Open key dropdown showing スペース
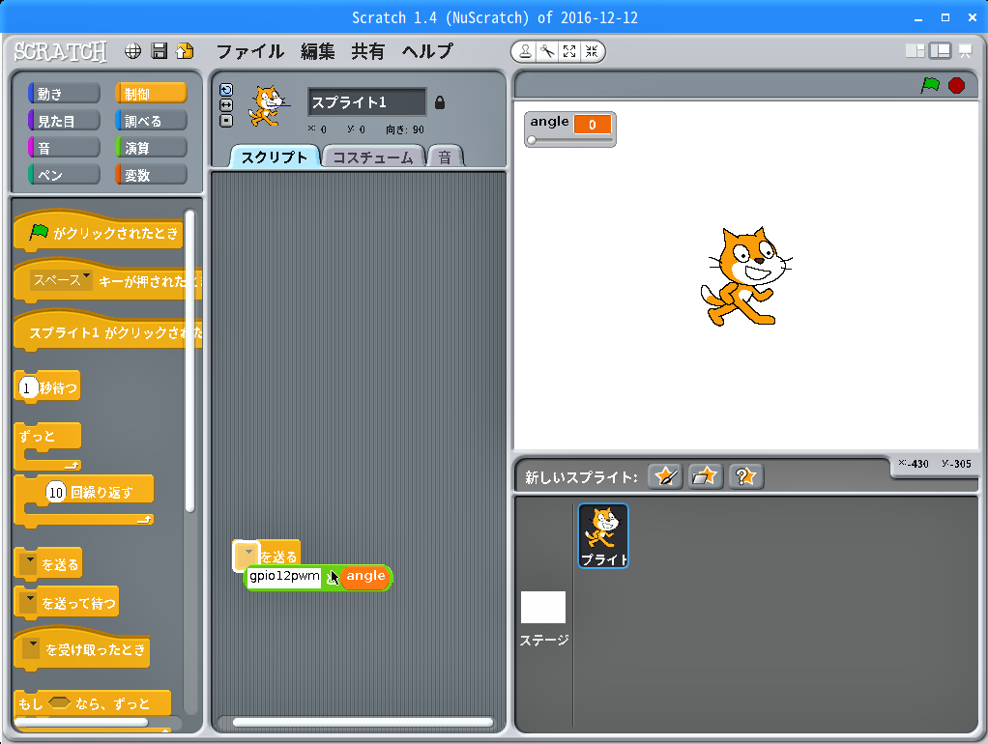The height and width of the screenshot is (744, 988). pos(61,280)
